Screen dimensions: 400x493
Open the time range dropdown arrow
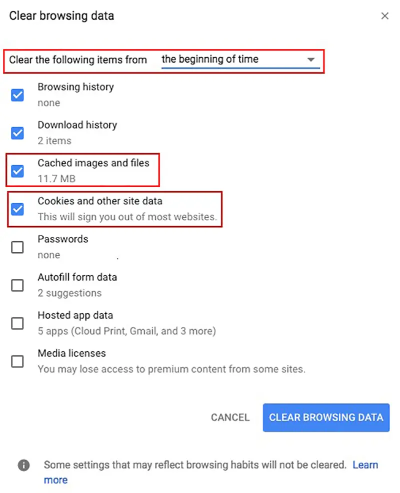[311, 60]
